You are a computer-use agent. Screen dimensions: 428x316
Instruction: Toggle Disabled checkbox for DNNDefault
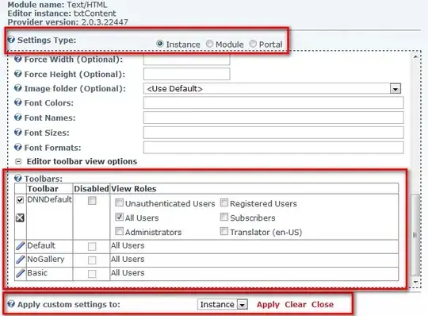pos(92,200)
